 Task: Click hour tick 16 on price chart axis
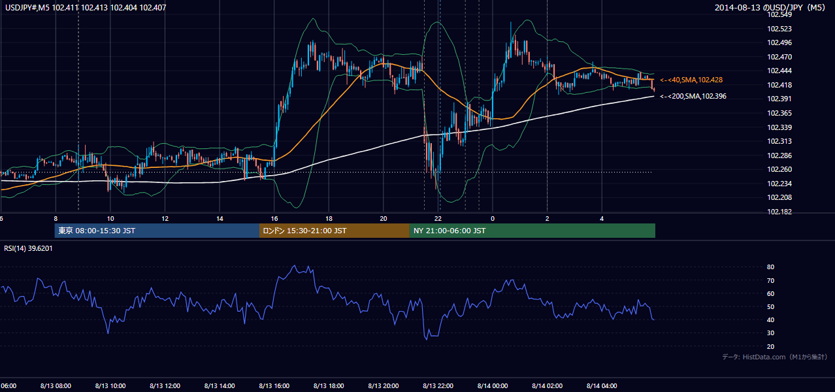[x=274, y=218]
